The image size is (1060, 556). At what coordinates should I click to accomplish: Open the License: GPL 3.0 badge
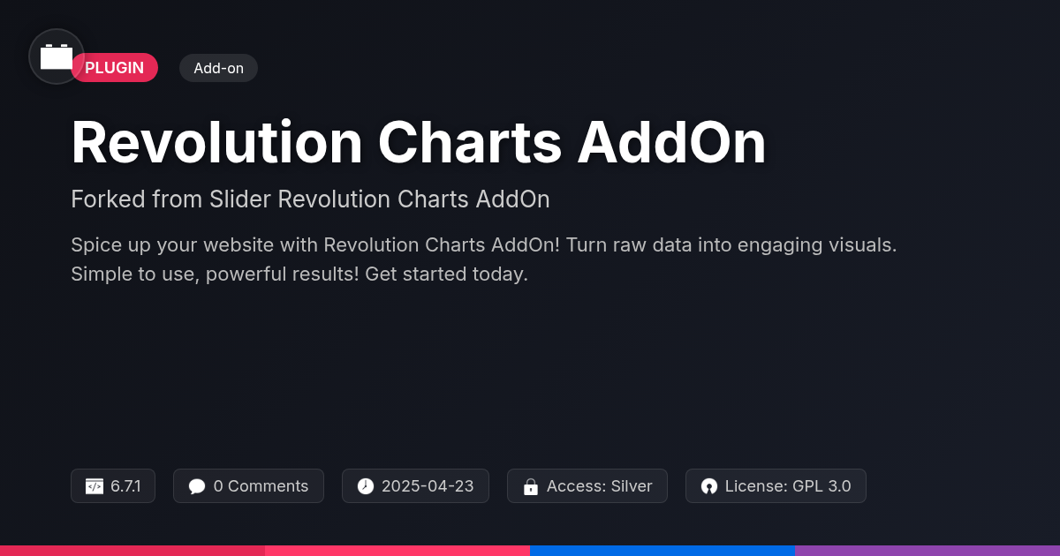pyautogui.click(x=776, y=486)
